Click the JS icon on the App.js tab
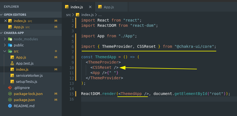This screenshot has width=237, height=116. [100, 7]
